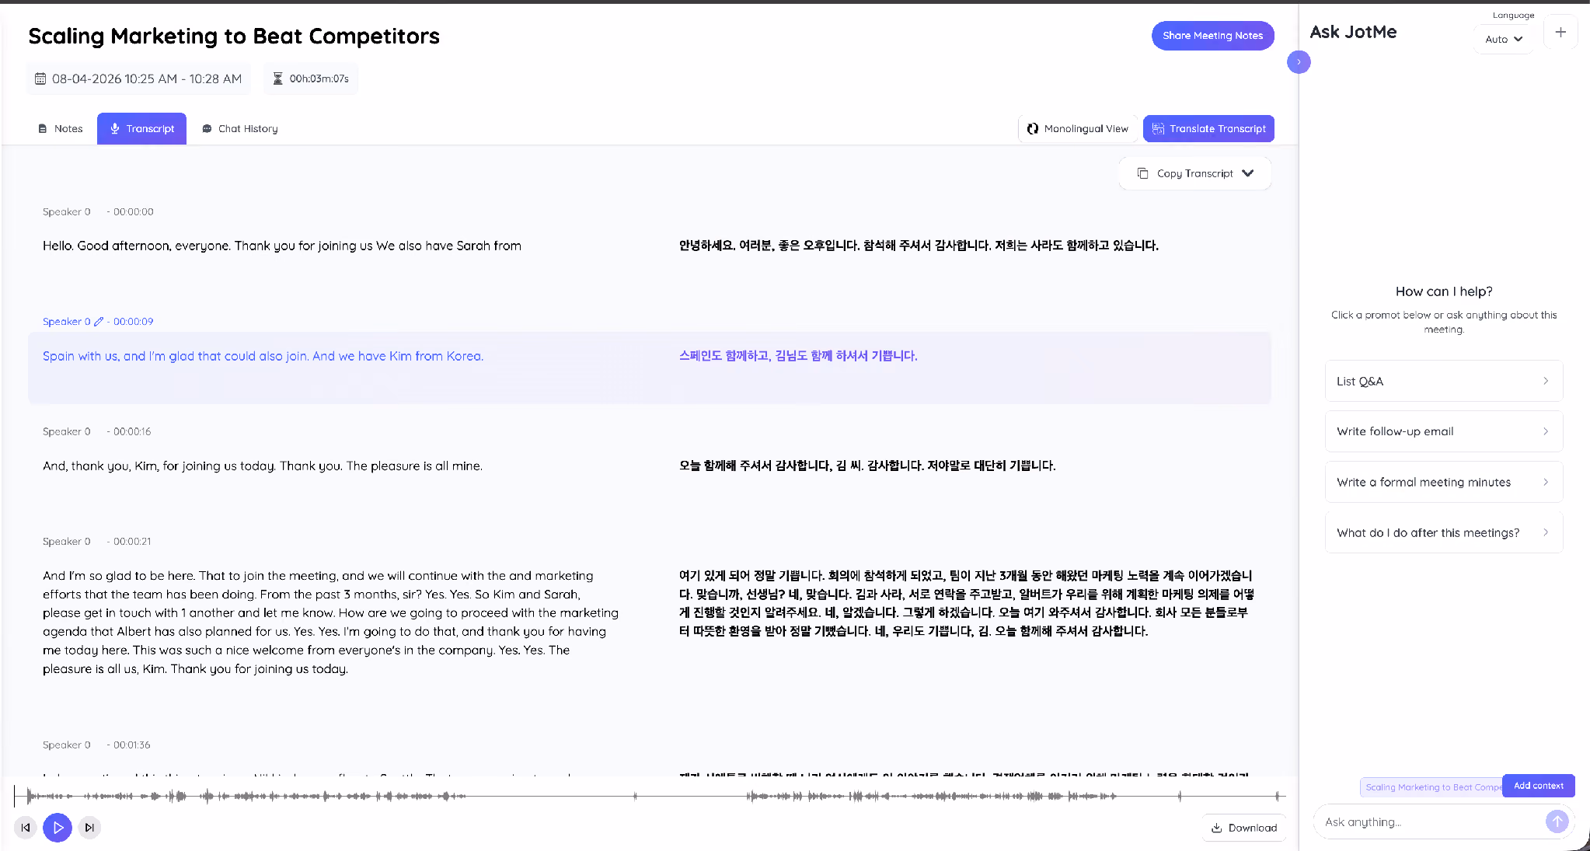Choose the List Q&A prompt

click(x=1444, y=382)
